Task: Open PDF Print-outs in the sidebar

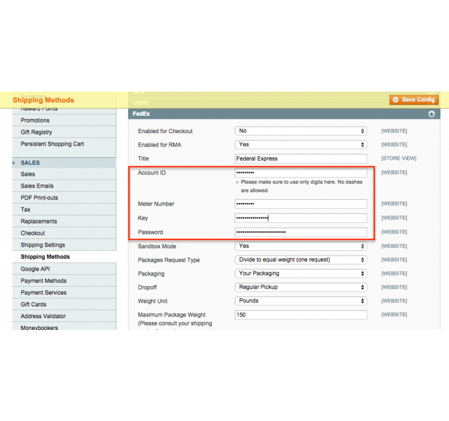Action: 64,197
